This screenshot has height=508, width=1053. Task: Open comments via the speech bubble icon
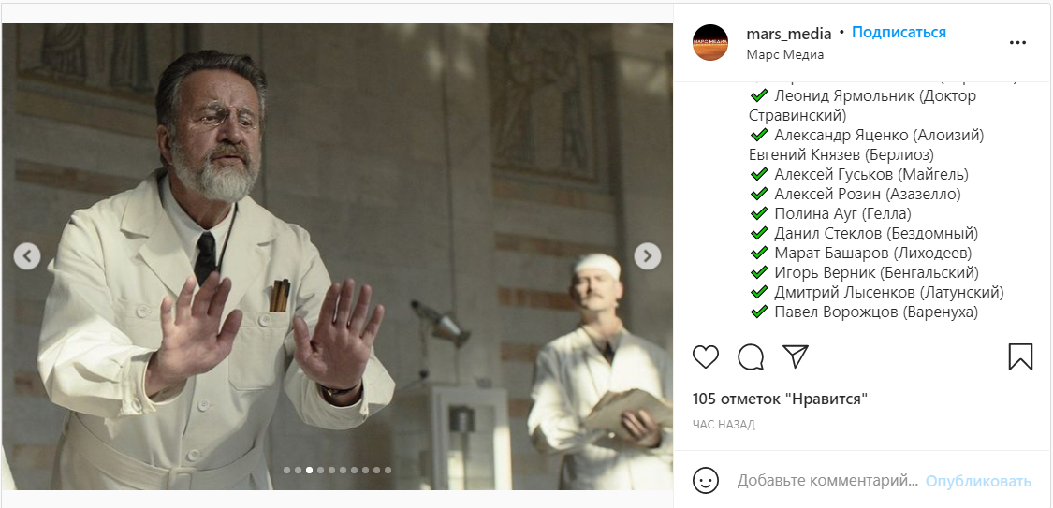pos(750,357)
